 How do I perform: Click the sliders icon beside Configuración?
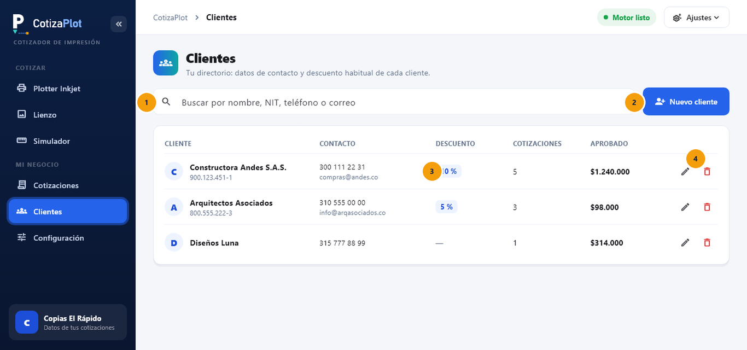pyautogui.click(x=22, y=237)
